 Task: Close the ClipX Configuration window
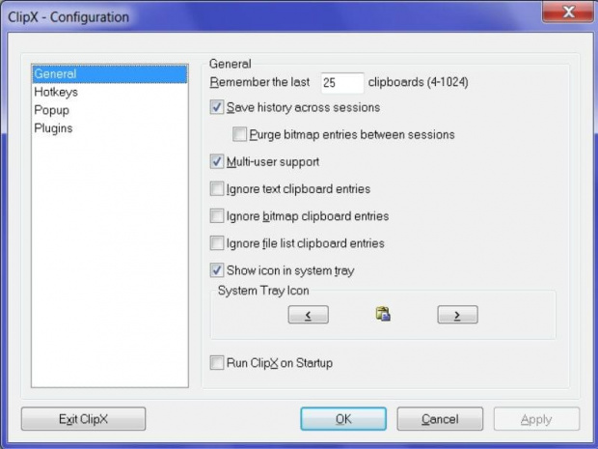click(x=568, y=12)
